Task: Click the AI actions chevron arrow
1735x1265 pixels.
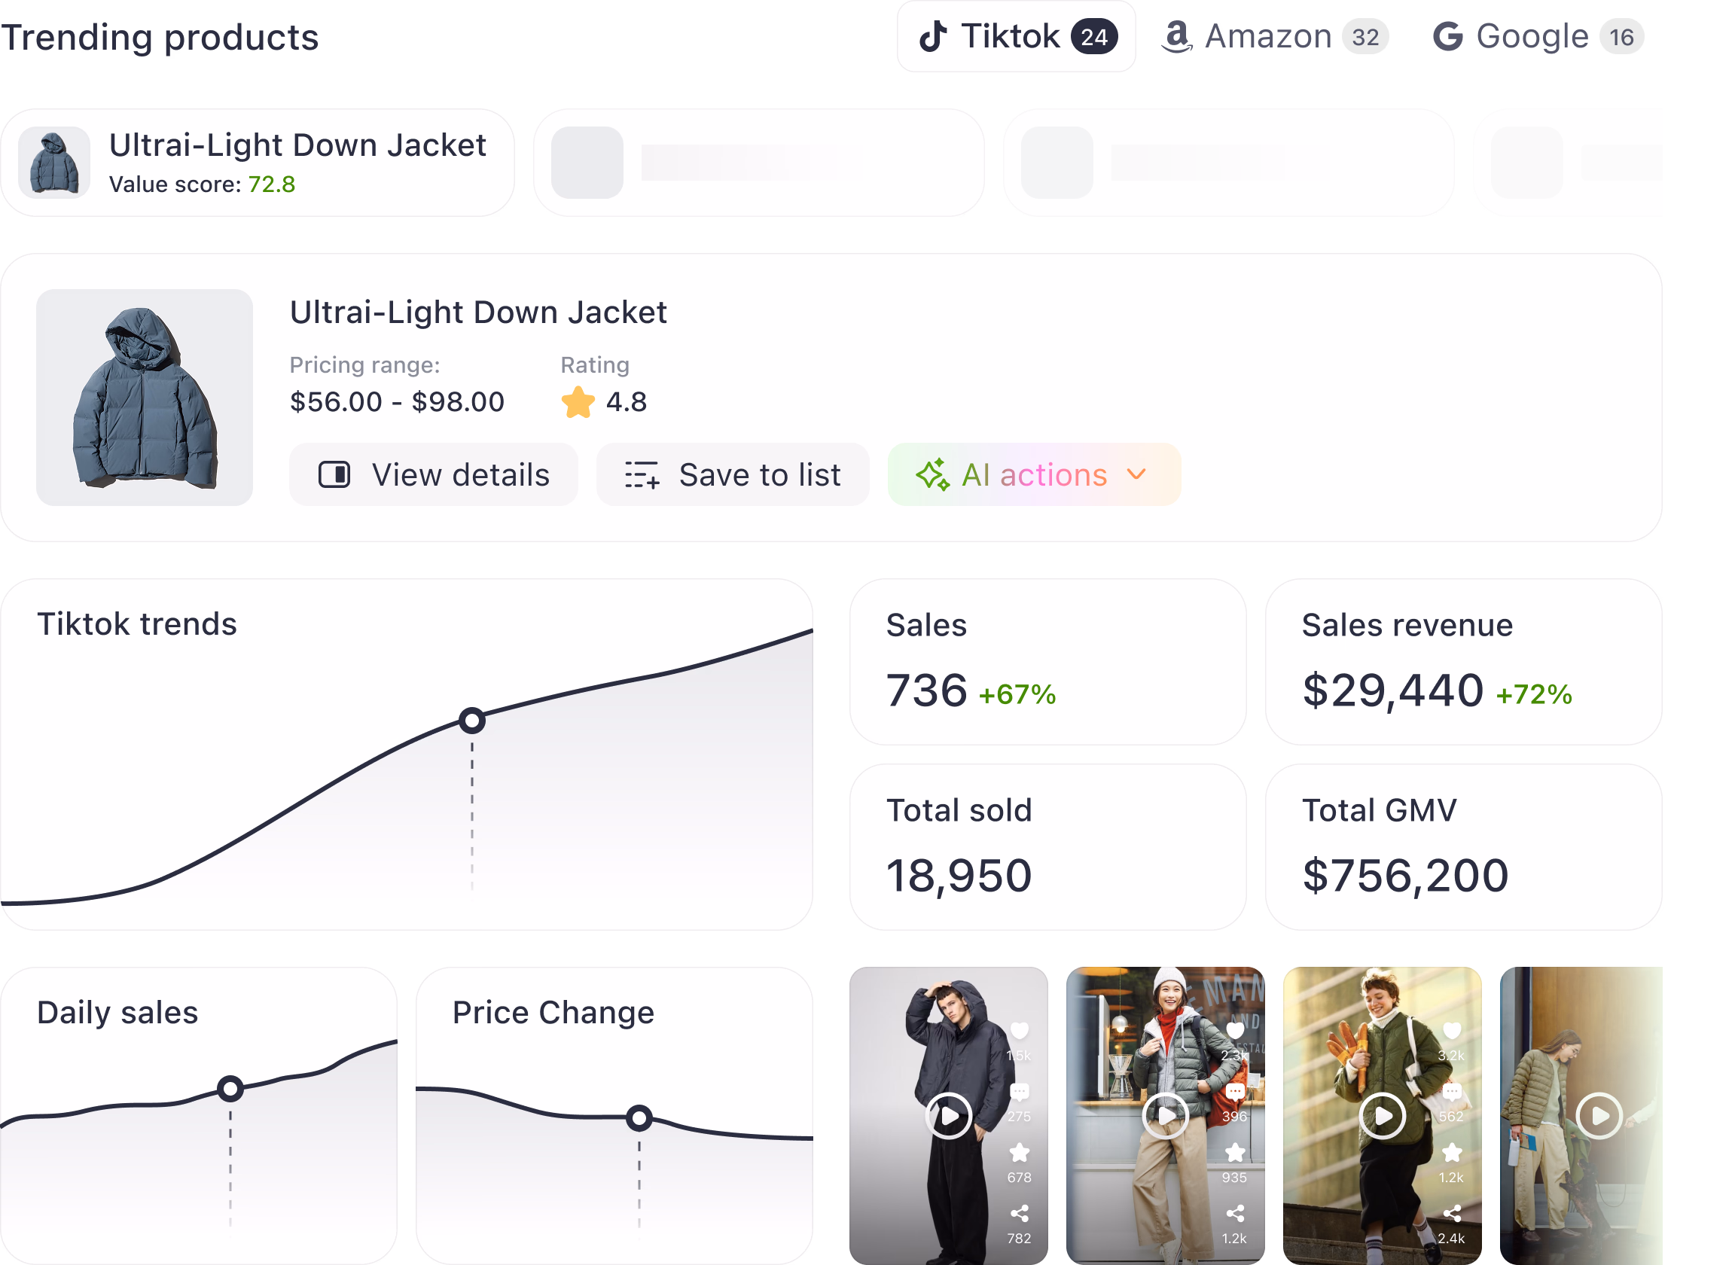Action: 1137,474
